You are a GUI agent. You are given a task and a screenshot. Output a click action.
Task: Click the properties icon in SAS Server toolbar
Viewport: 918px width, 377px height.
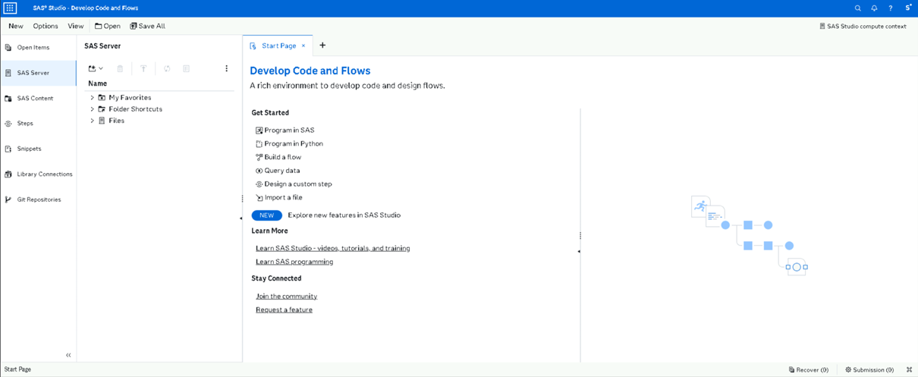click(187, 68)
